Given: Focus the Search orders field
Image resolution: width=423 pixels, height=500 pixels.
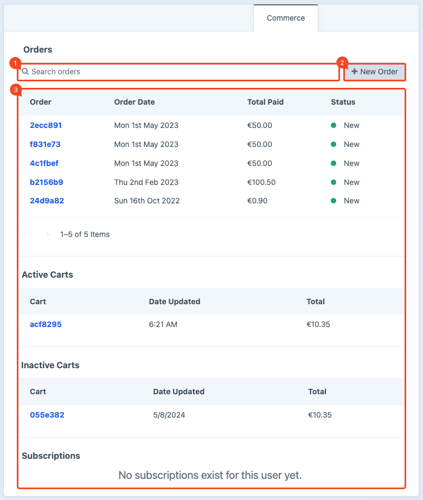Looking at the screenshot, I should click(179, 72).
